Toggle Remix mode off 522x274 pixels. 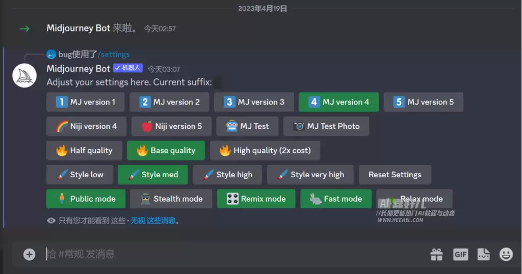pos(256,199)
